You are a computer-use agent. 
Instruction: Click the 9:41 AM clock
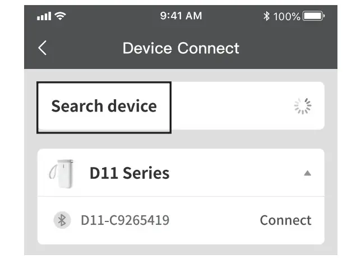(x=180, y=16)
